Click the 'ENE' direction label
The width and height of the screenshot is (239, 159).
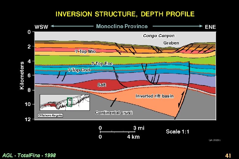210,27
